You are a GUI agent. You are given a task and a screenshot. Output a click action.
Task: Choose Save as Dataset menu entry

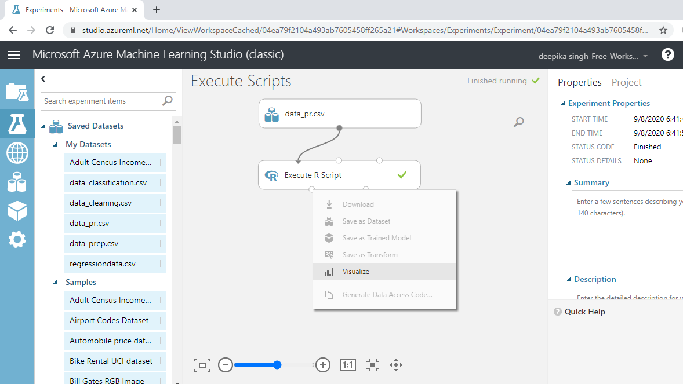(x=384, y=221)
